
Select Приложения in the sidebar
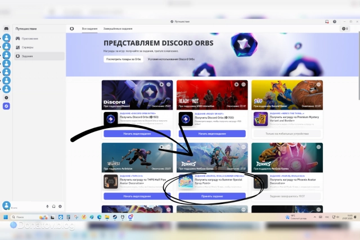point(39,39)
